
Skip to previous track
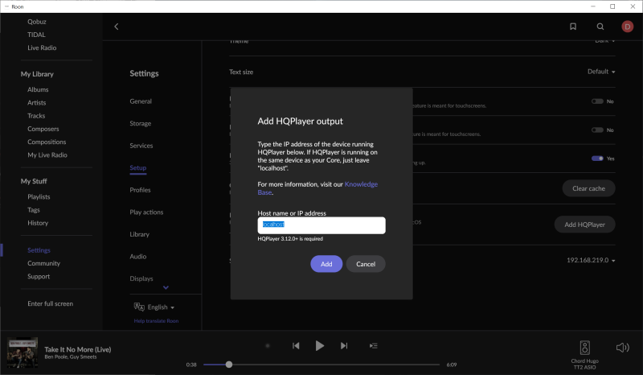(296, 345)
